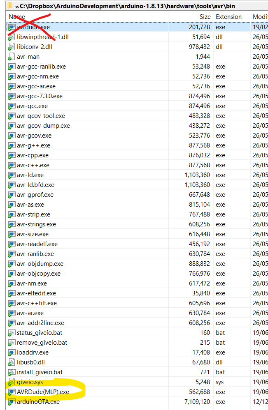
Task: Click the avr-gcov.exe icon
Action: (x=11, y=136)
